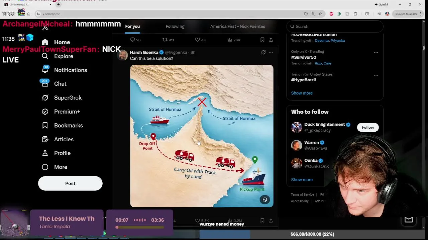Image resolution: width=428 pixels, height=240 pixels.
Task: Click the Grok edit-image icon on the map
Action: coord(265,200)
